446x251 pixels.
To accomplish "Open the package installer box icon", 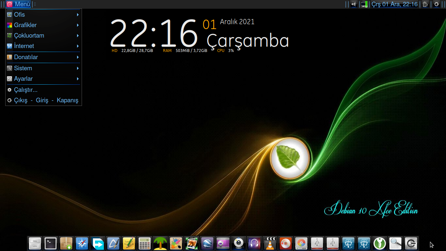I will (66, 243).
